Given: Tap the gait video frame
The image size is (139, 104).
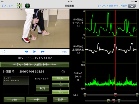Looking at the screenshot, I should coord(35,29).
